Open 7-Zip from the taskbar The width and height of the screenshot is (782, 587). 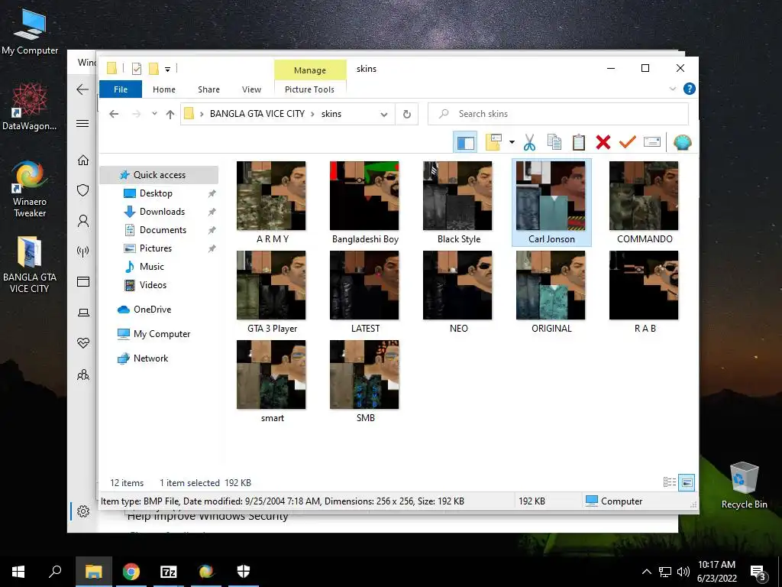[169, 572]
